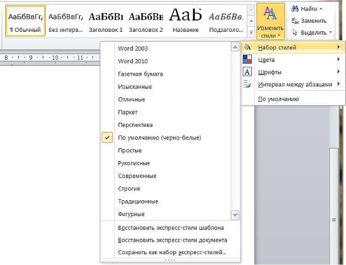This screenshot has width=346, height=265.
Task: Click scroll up arrow in style set list
Action: (235, 47)
